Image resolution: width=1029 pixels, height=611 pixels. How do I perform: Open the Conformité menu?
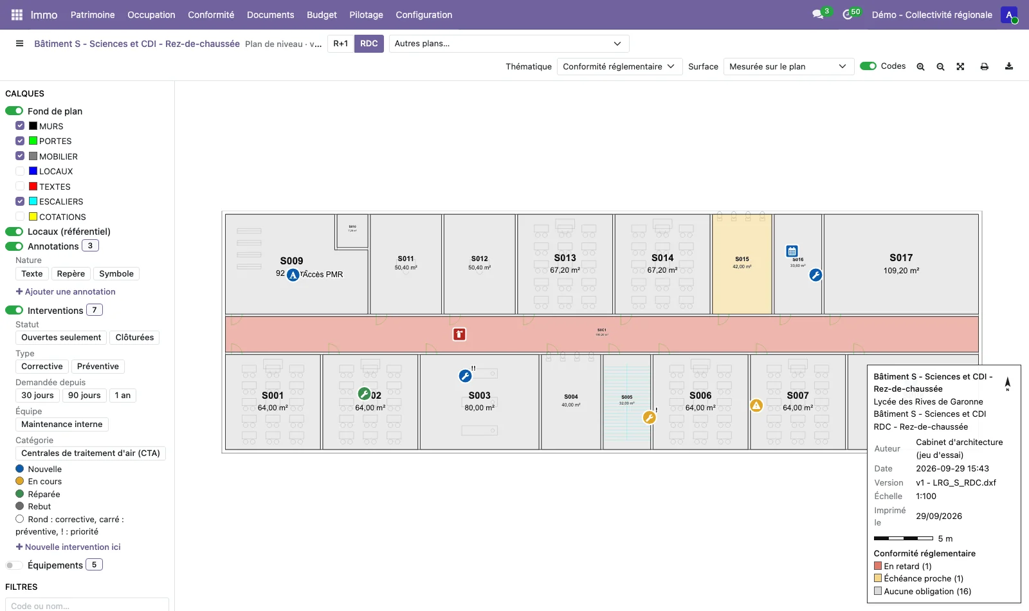coord(211,15)
